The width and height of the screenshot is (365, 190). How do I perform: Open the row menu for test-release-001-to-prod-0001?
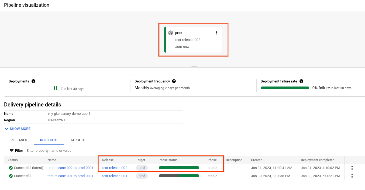click(352, 176)
